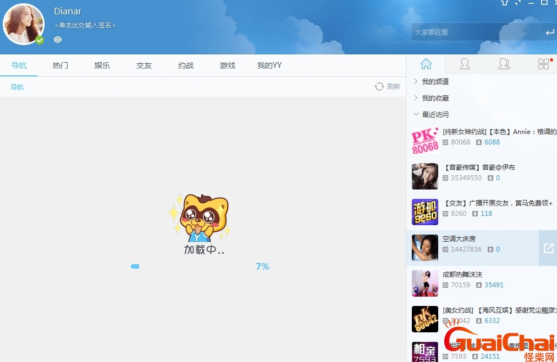Screen dimensions: 557x362
Task: Switch to the 我的YY tab
Action: (269, 65)
